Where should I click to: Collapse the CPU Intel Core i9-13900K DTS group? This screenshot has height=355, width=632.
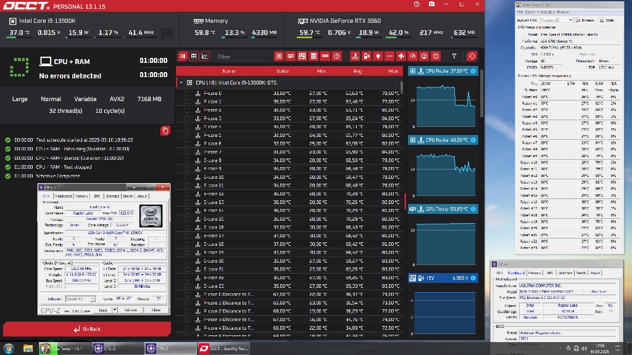coord(181,83)
